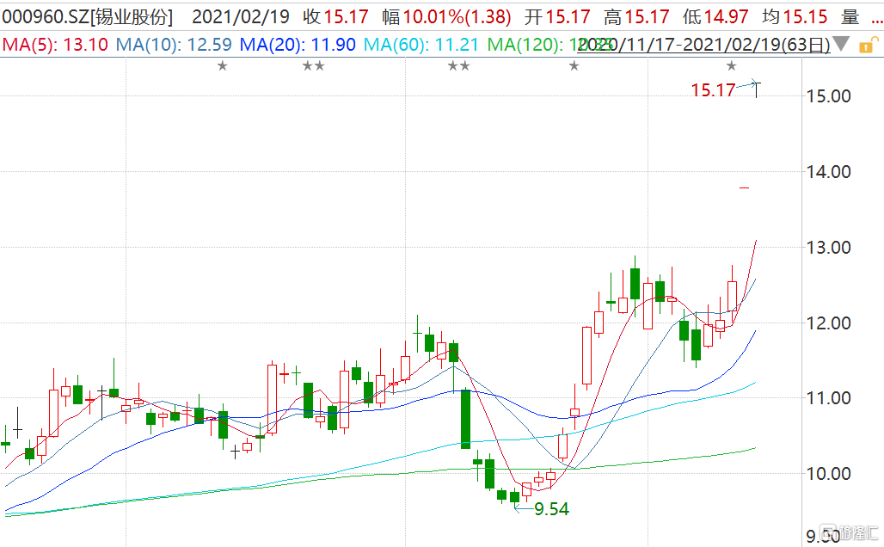Click the 量 volume label in header
This screenshot has width=884, height=547.
[x=850, y=17]
